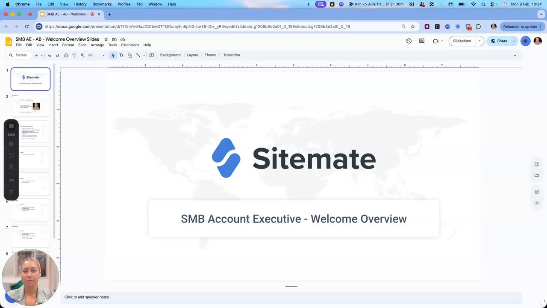Open Google account avatar in Slides
Screen dimensions: 547x308
(538, 41)
